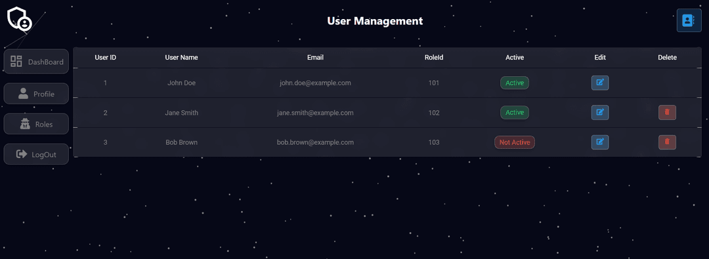Open Roles page in sidebar
The image size is (709, 259).
click(x=36, y=124)
